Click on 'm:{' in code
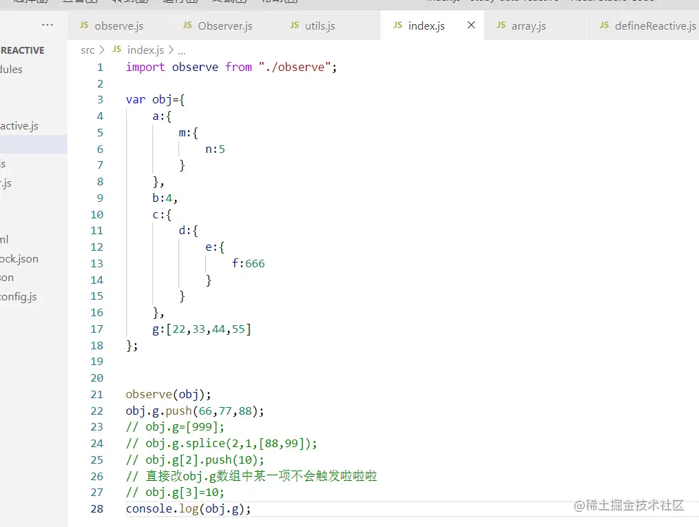Viewport: 699px width, 527px height. 188,132
